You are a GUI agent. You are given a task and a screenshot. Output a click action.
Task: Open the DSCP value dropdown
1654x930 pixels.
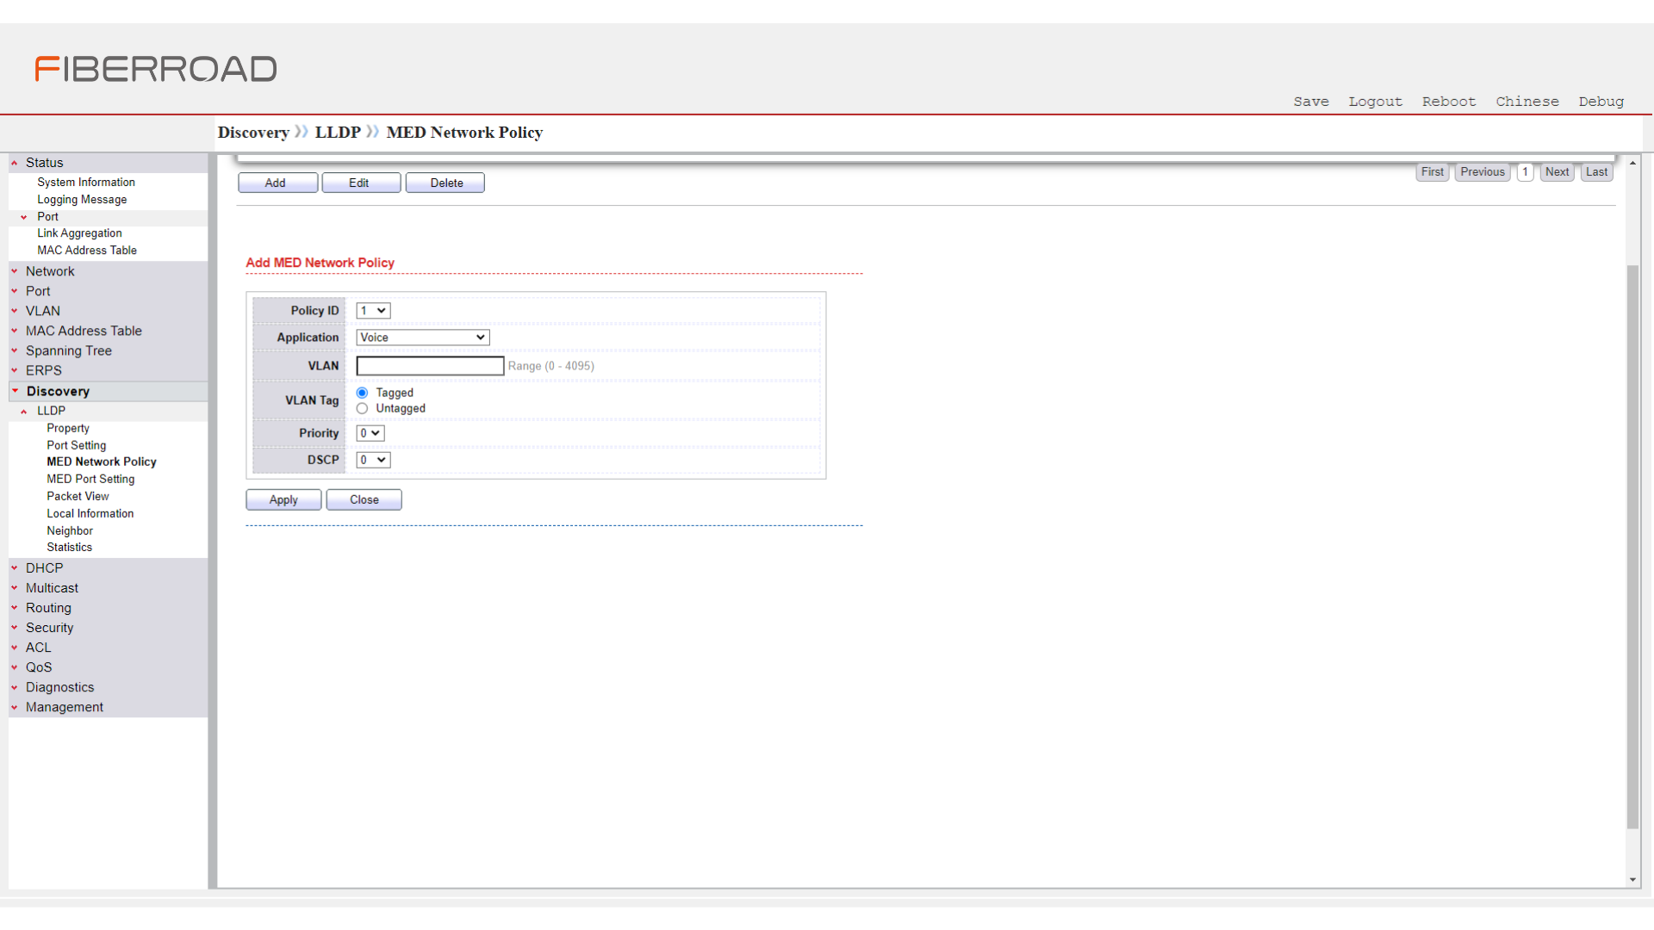coord(373,460)
